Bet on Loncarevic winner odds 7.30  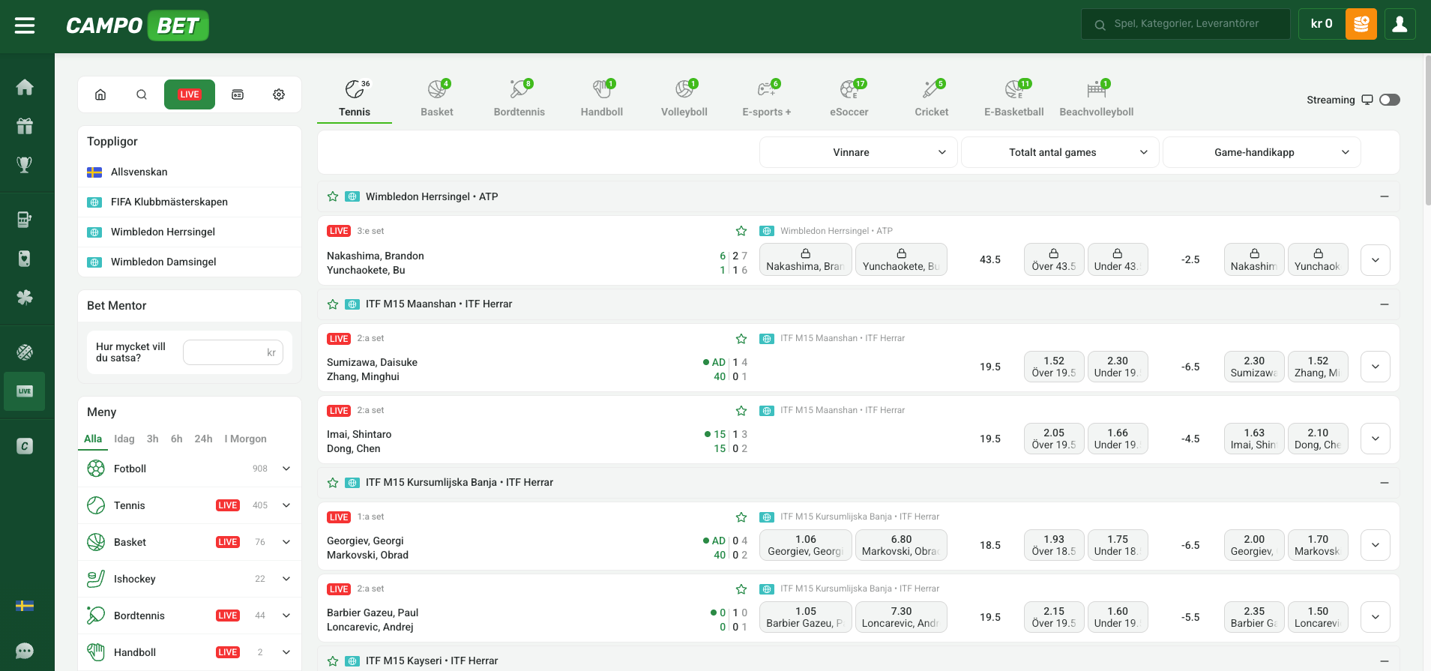coord(901,617)
